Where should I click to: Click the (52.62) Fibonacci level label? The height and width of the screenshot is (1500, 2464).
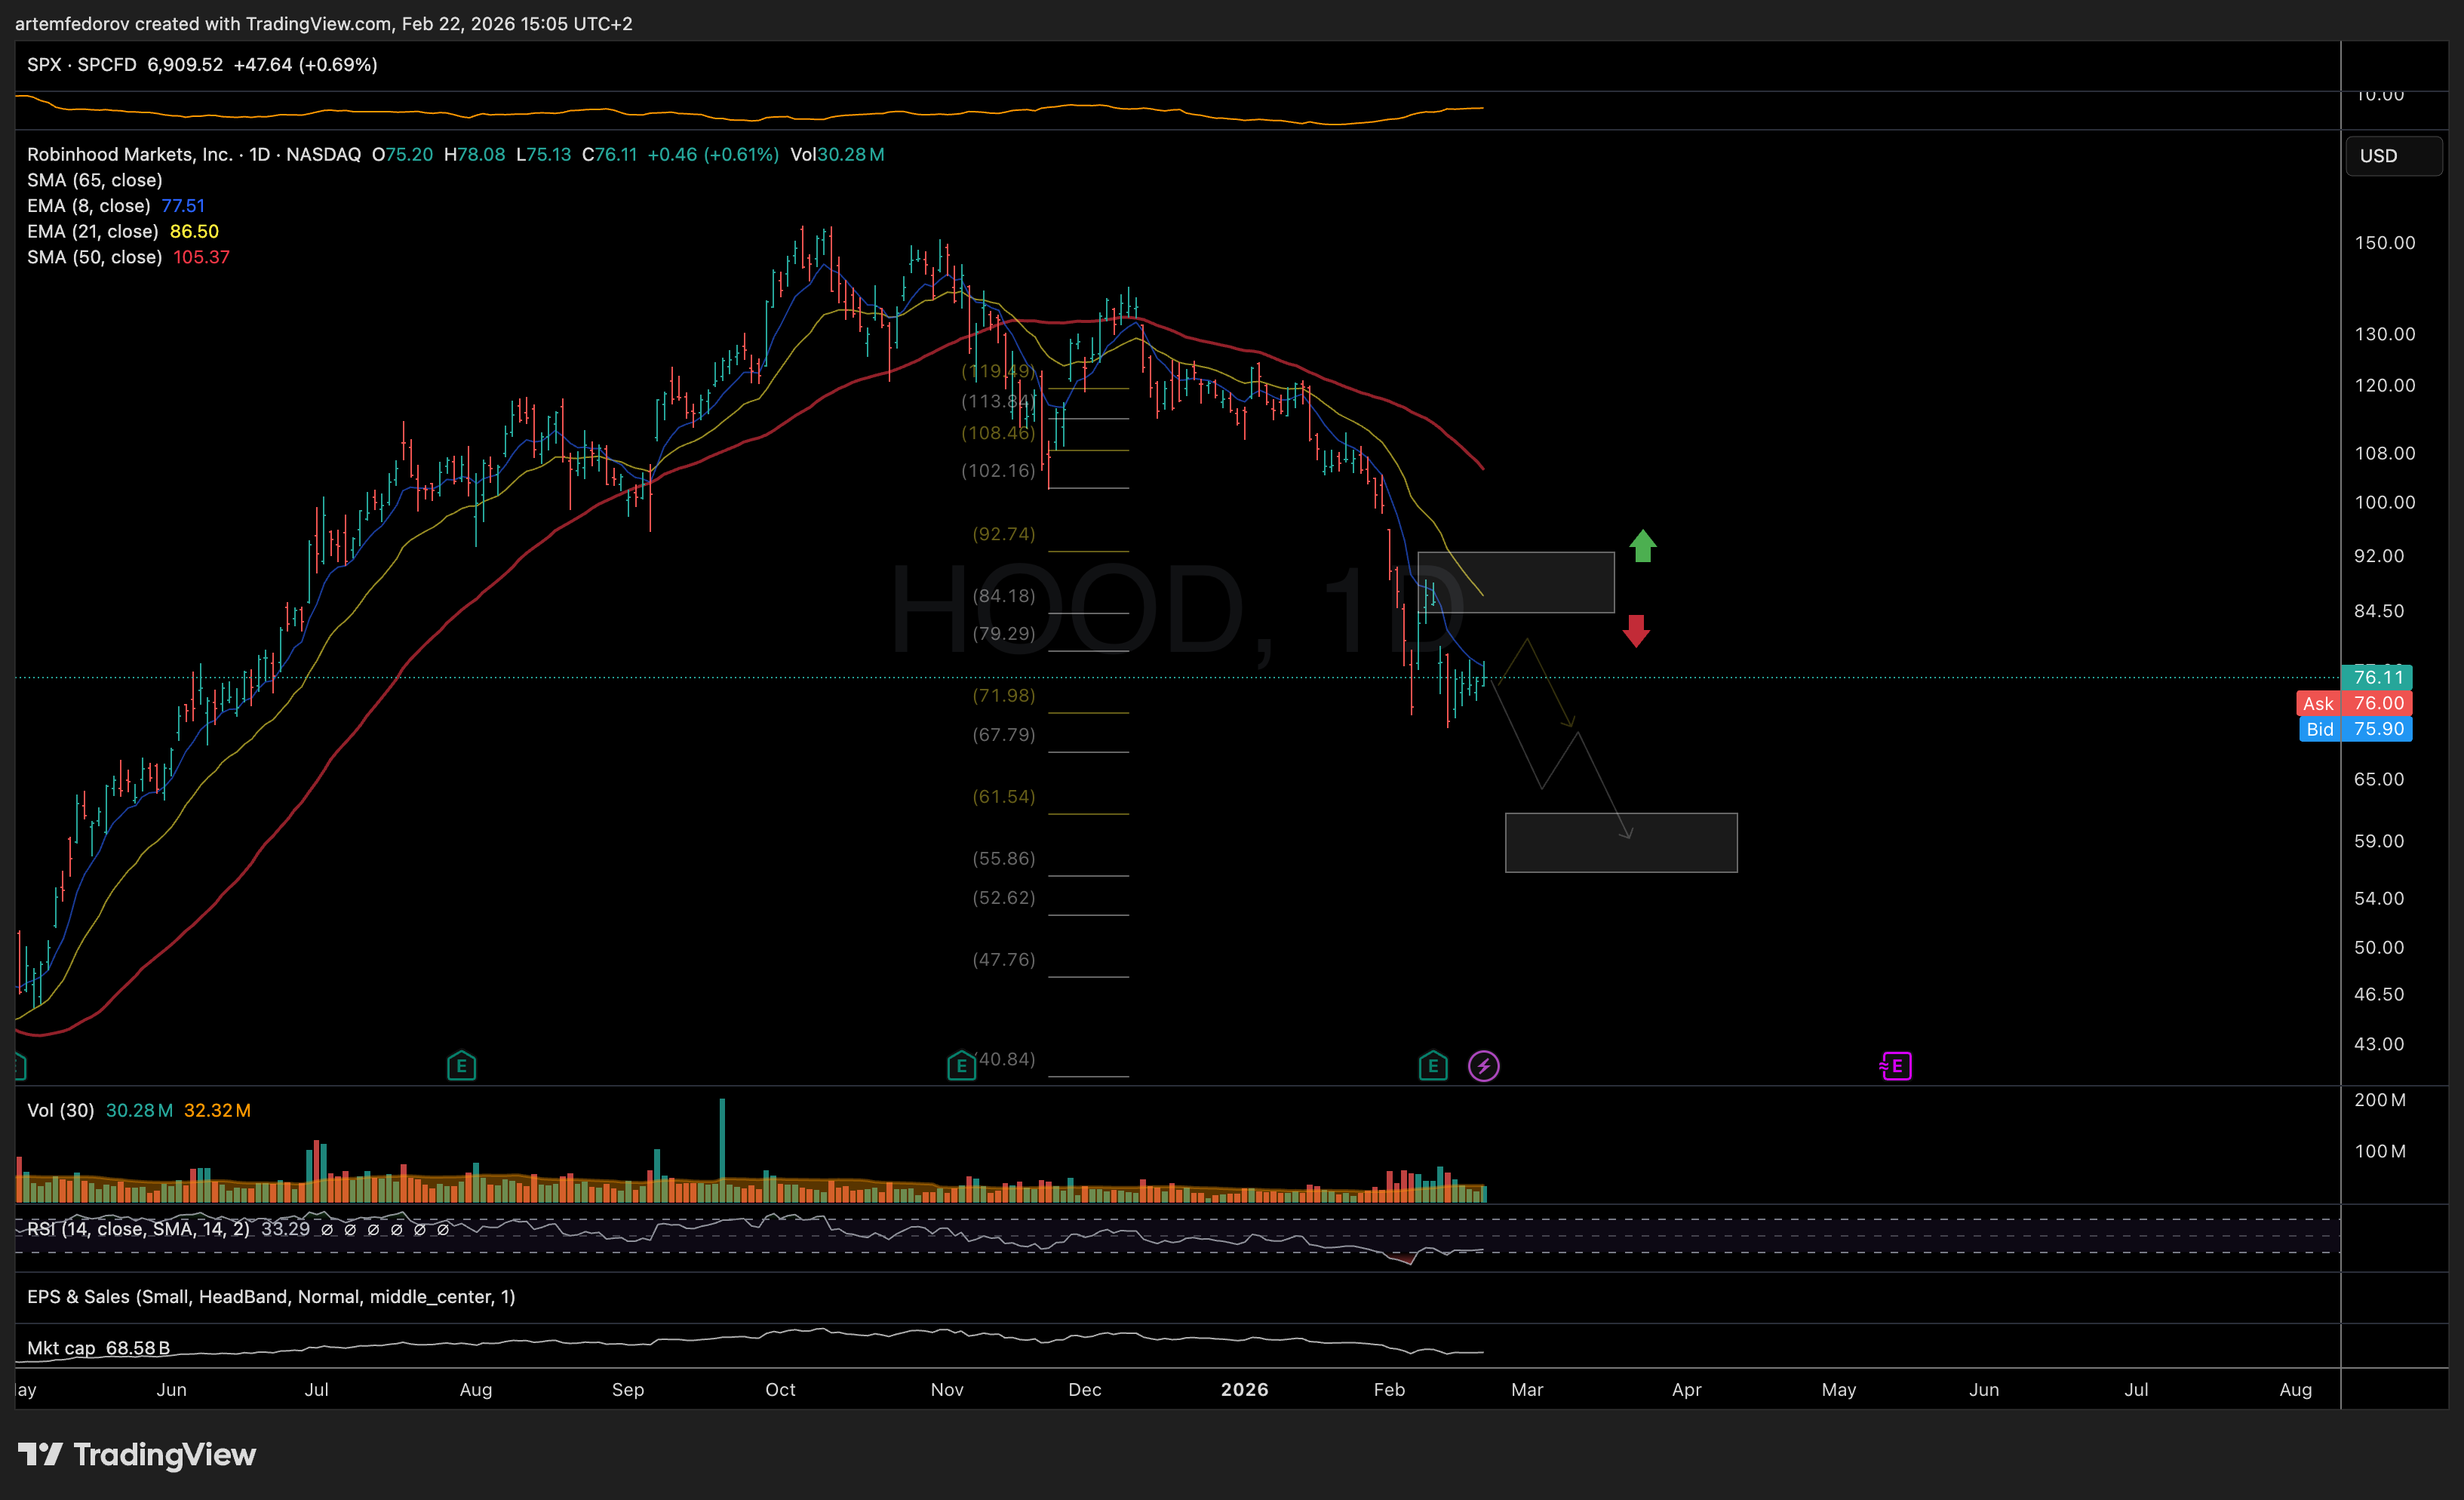[x=1004, y=898]
